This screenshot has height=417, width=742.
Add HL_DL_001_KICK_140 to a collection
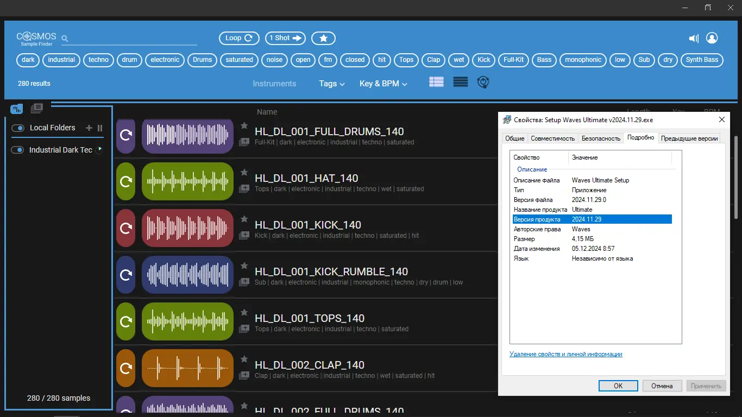pyautogui.click(x=244, y=236)
